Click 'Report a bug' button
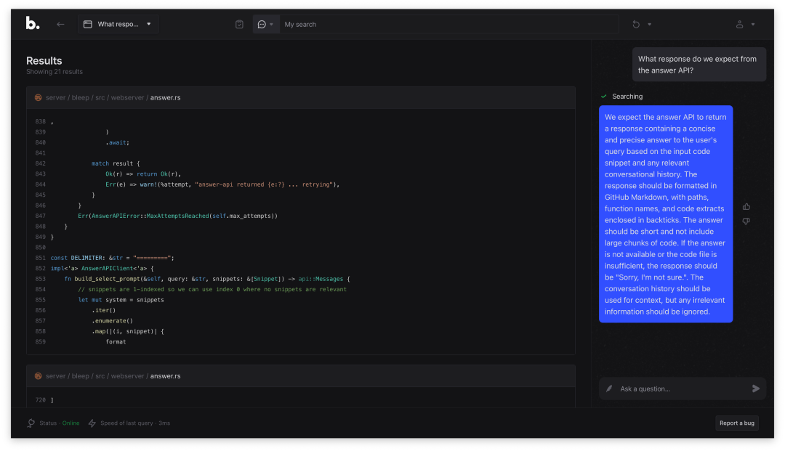This screenshot has height=451, width=785. coord(737,423)
